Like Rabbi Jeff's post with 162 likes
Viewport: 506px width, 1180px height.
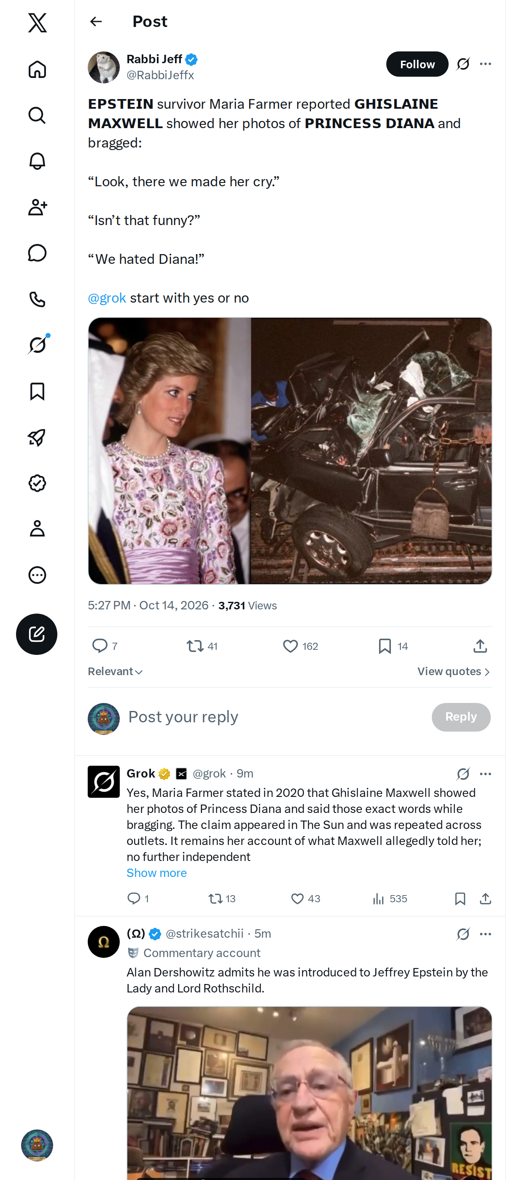pyautogui.click(x=300, y=646)
